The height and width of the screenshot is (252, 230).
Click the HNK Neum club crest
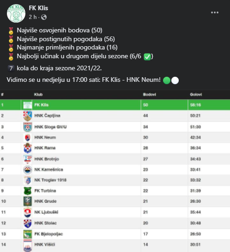(x=27, y=138)
